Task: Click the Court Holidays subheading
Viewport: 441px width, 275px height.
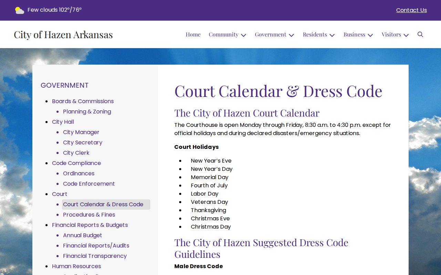Action: (196, 147)
